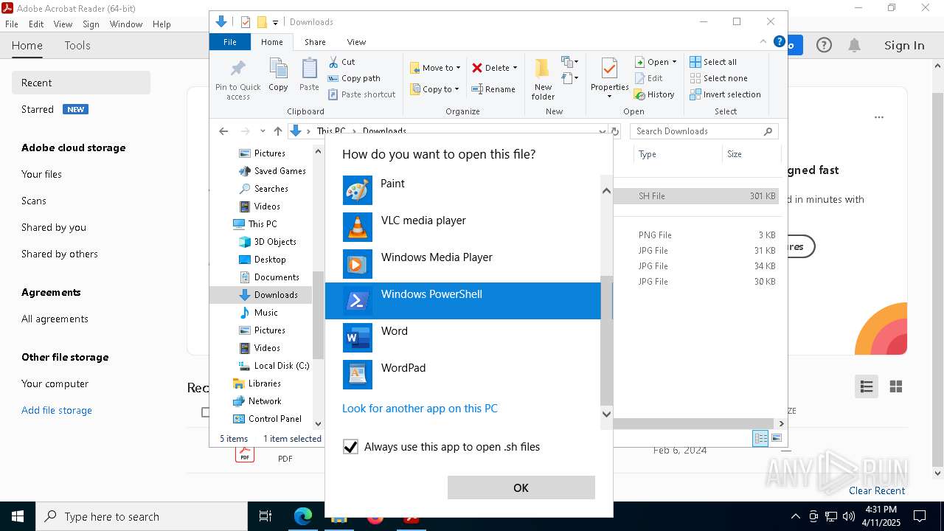The height and width of the screenshot is (531, 944).
Task: Sort files by Size column
Action: click(x=751, y=154)
